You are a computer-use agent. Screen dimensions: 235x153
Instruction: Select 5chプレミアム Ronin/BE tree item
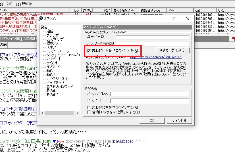coord(63,55)
